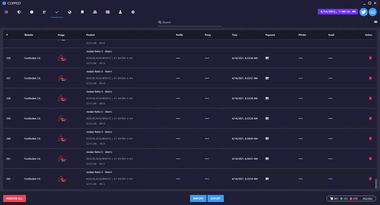Click the round logo beside Twitter
The image size is (380, 205).
pyautogui.click(x=372, y=12)
